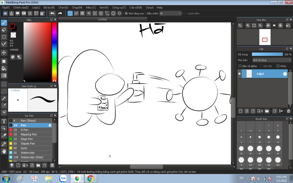Rotate canvas left in Navigator
The height and width of the screenshot is (183, 293).
pos(268,25)
